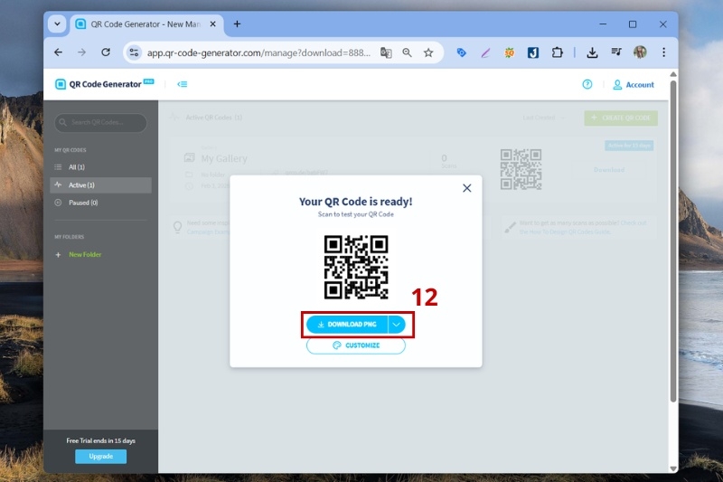Open the Extensions puzzle icon
The image size is (723, 482).
[x=557, y=52]
